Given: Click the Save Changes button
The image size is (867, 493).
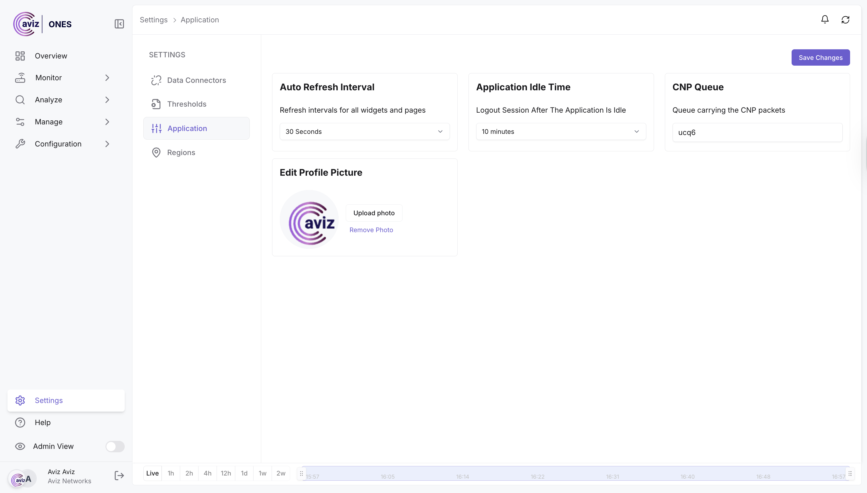Looking at the screenshot, I should (x=820, y=58).
